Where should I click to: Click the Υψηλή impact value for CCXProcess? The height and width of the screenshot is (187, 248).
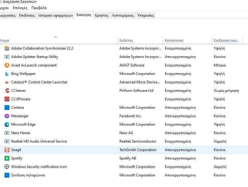point(219,99)
